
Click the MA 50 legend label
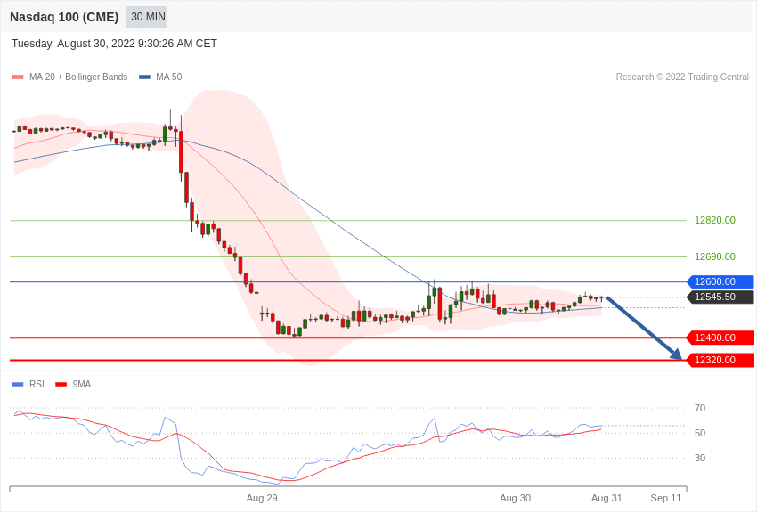[169, 77]
